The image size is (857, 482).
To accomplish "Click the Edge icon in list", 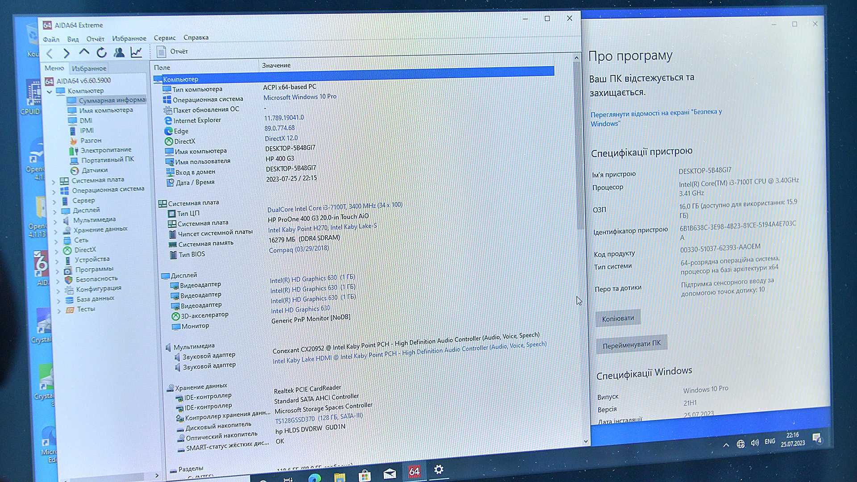I will coord(168,131).
